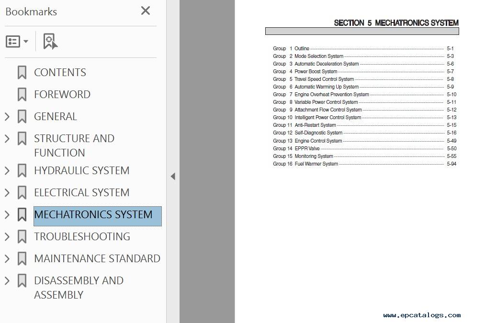Expand the MAINTENANCE STANDARD bookmark
This screenshot has height=323, width=485.
tap(7, 259)
